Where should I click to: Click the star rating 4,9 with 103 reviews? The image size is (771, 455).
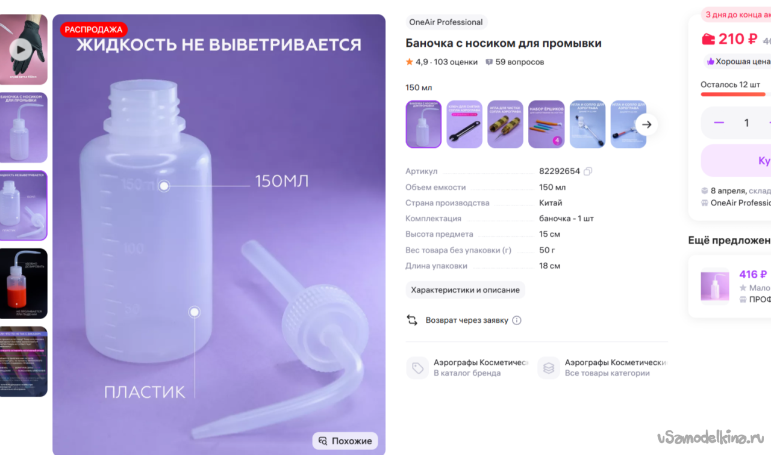point(442,62)
